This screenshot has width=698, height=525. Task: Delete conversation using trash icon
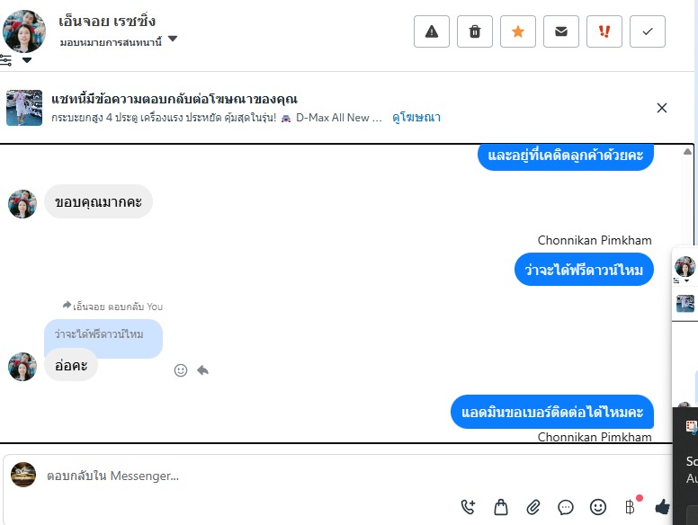coord(475,31)
